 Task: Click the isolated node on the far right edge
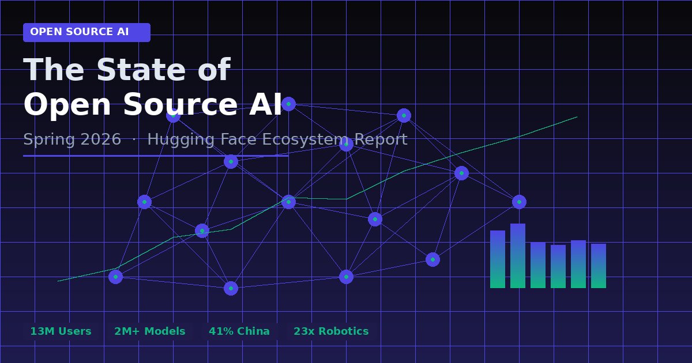click(518, 201)
